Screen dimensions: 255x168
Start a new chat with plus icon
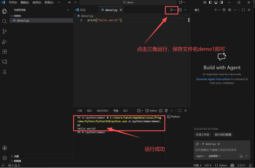coord(216,10)
